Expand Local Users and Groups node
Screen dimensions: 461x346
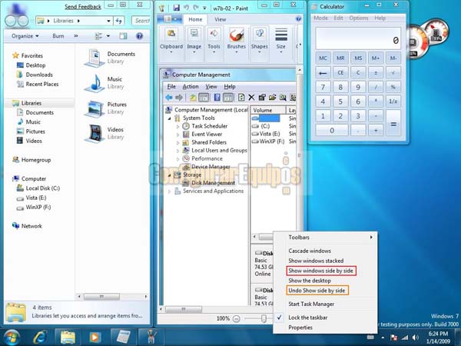point(177,151)
